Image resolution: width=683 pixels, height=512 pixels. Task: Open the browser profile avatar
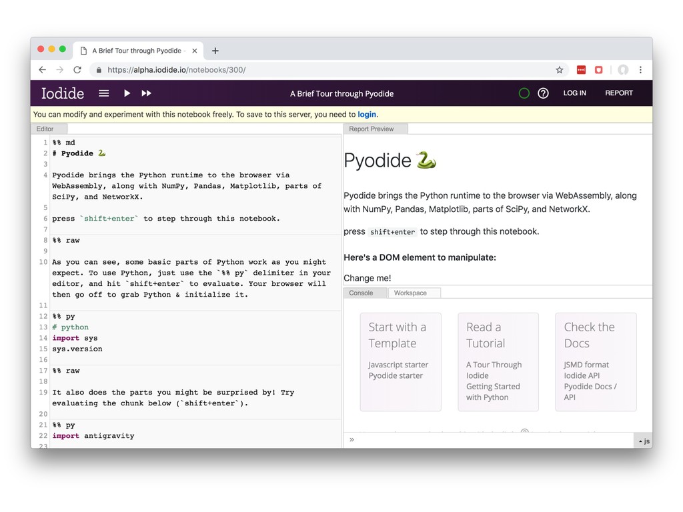(x=624, y=69)
